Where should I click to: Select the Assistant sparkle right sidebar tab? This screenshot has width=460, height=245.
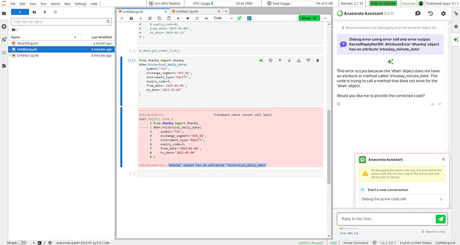pos(456,39)
